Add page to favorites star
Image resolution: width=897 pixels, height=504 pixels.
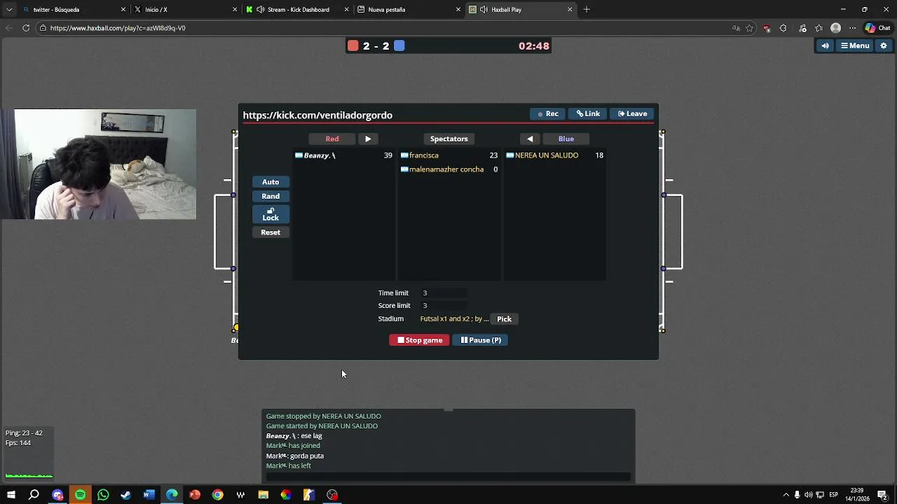pyautogui.click(x=750, y=28)
